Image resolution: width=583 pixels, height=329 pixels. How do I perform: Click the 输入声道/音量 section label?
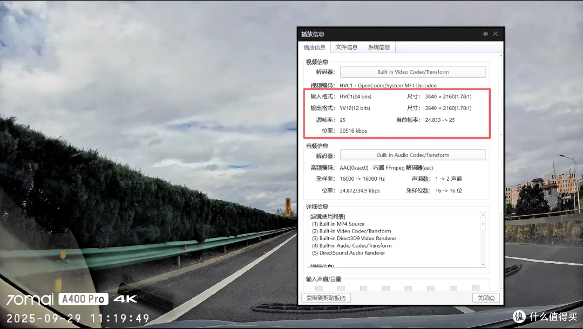323,279
